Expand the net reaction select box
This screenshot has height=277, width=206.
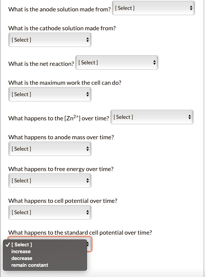pyautogui.click(x=117, y=62)
